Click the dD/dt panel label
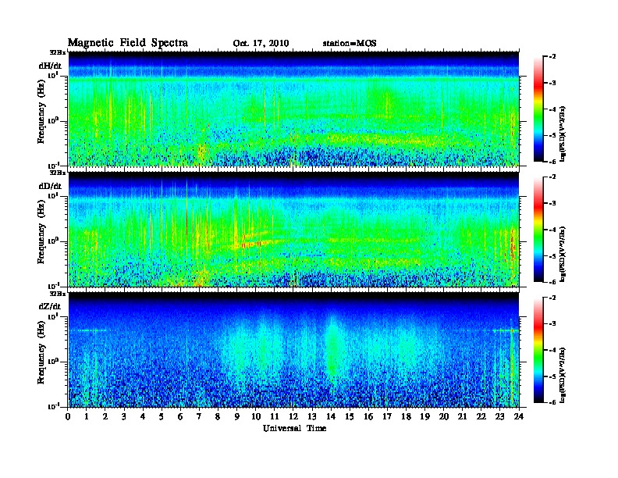The height and width of the screenshot is (478, 618). pyautogui.click(x=50, y=186)
